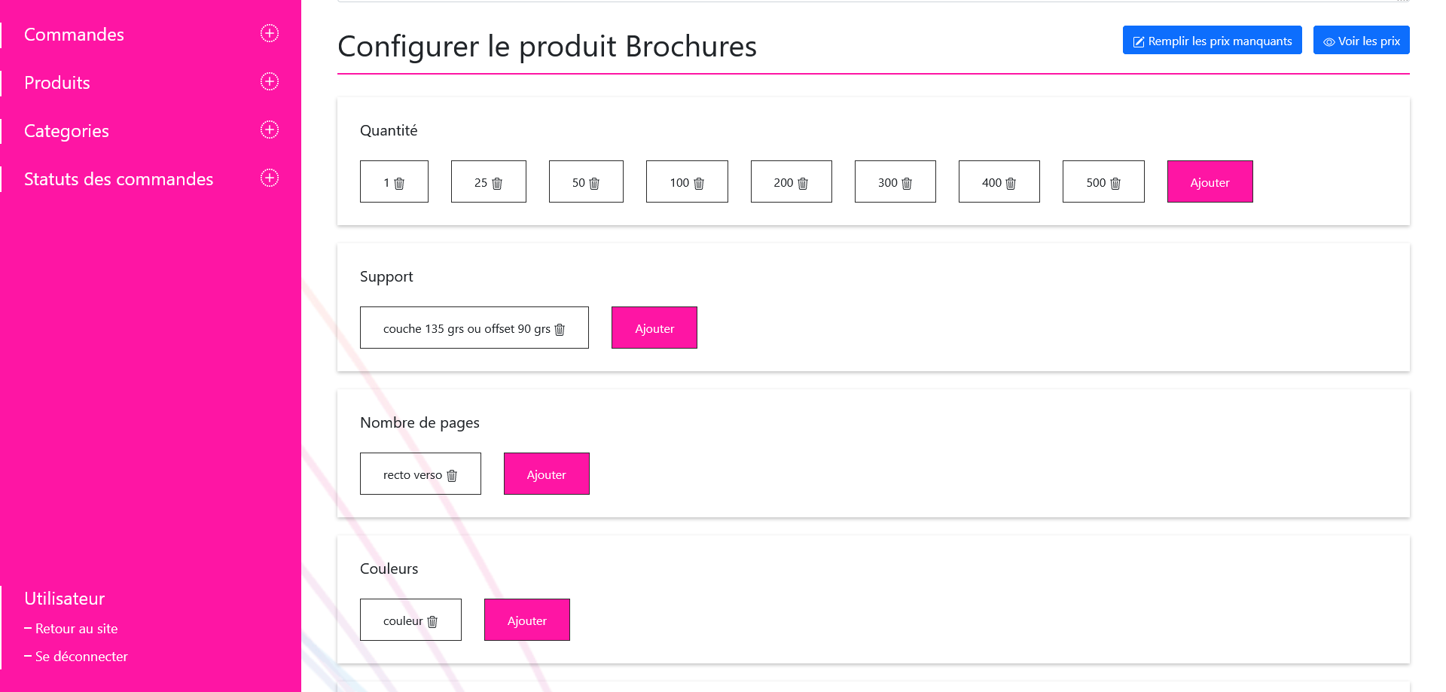Delete quantity 1 using the trash icon
This screenshot has height=692, width=1446.
coord(400,182)
